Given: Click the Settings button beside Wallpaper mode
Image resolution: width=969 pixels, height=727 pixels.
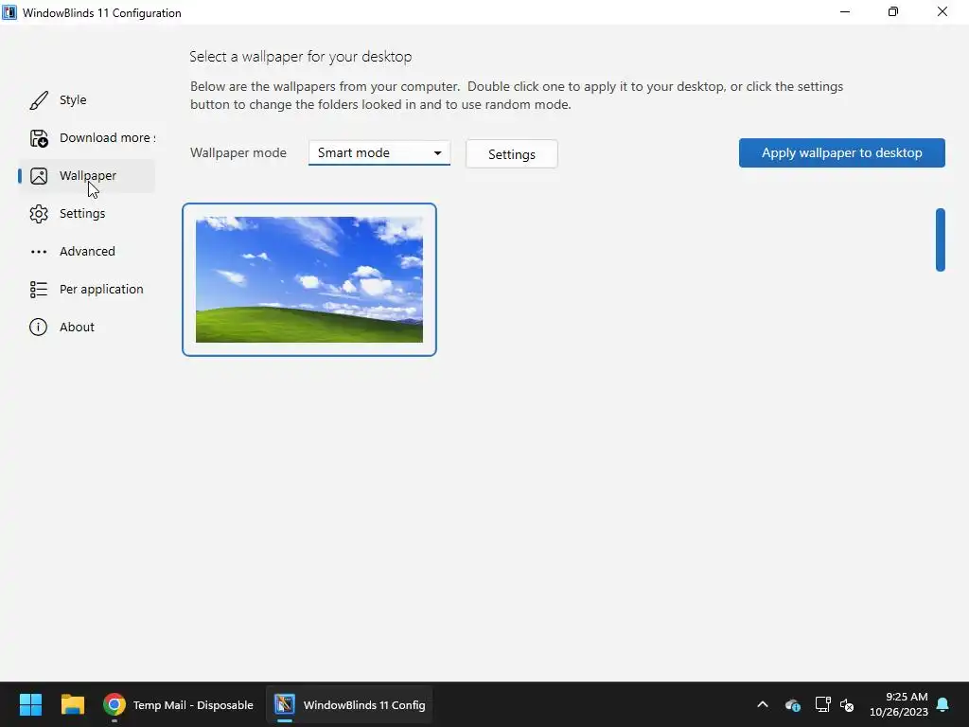Looking at the screenshot, I should click(x=512, y=154).
